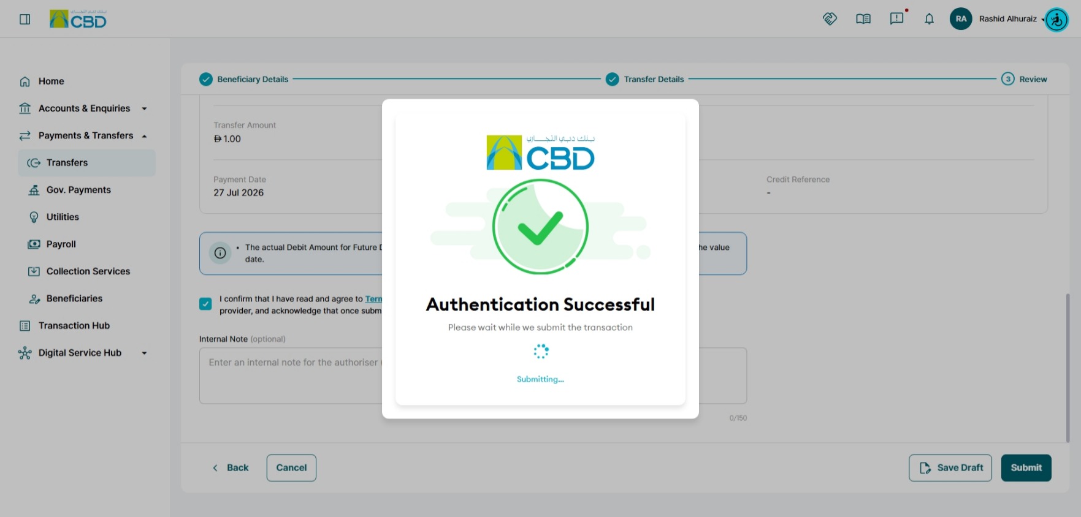Expand Accounts & Enquiries submenu arrow
Screen dimensions: 1081x517
pos(145,109)
